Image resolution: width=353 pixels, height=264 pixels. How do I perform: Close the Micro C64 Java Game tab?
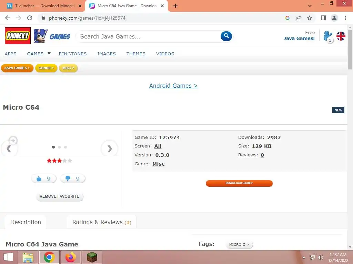click(162, 6)
